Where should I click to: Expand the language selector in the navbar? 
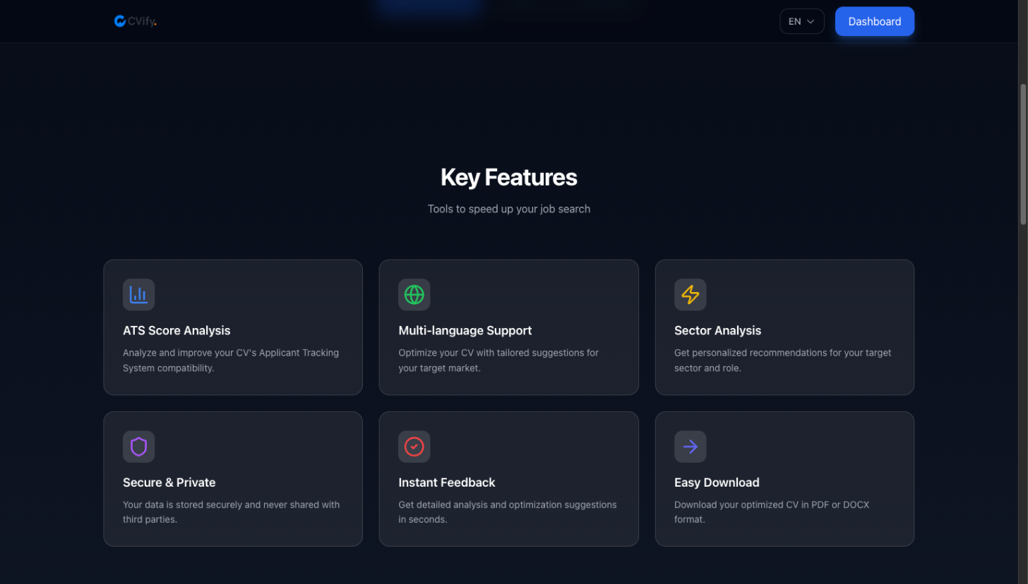click(801, 21)
